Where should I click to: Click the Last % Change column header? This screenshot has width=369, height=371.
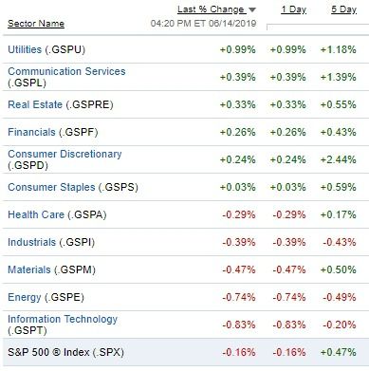[x=212, y=9]
